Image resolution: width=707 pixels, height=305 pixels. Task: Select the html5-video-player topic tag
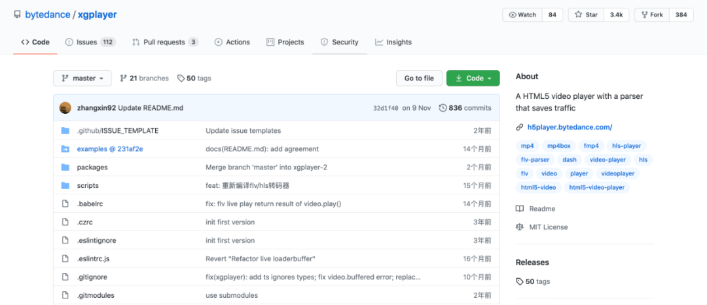tap(597, 187)
